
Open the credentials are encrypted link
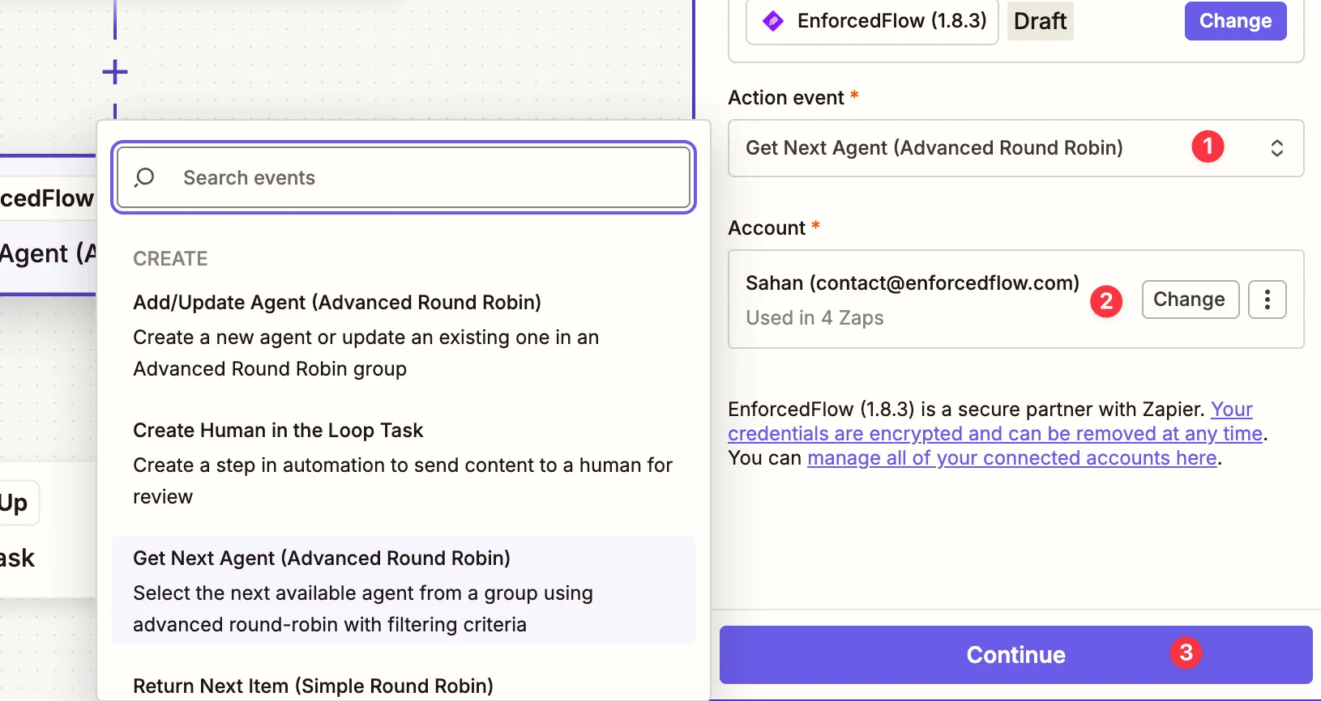click(x=994, y=434)
